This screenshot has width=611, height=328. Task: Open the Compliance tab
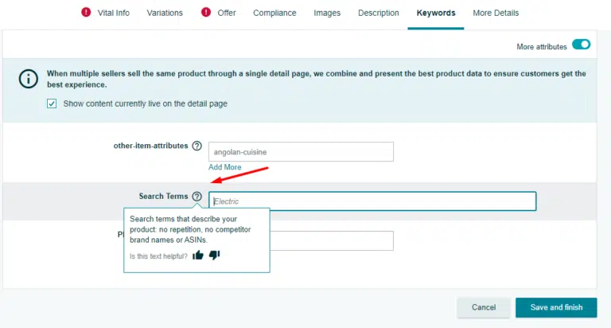(274, 13)
